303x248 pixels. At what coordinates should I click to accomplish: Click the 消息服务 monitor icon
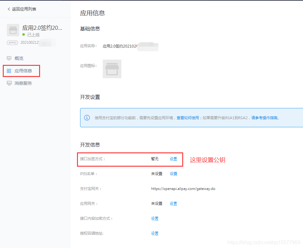9,83
